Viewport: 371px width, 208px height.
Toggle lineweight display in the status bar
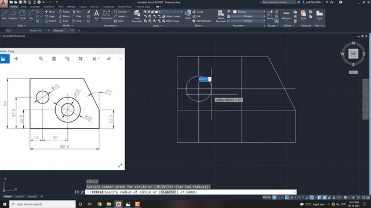click(319, 198)
